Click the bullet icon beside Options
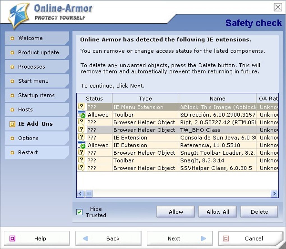 (12, 138)
